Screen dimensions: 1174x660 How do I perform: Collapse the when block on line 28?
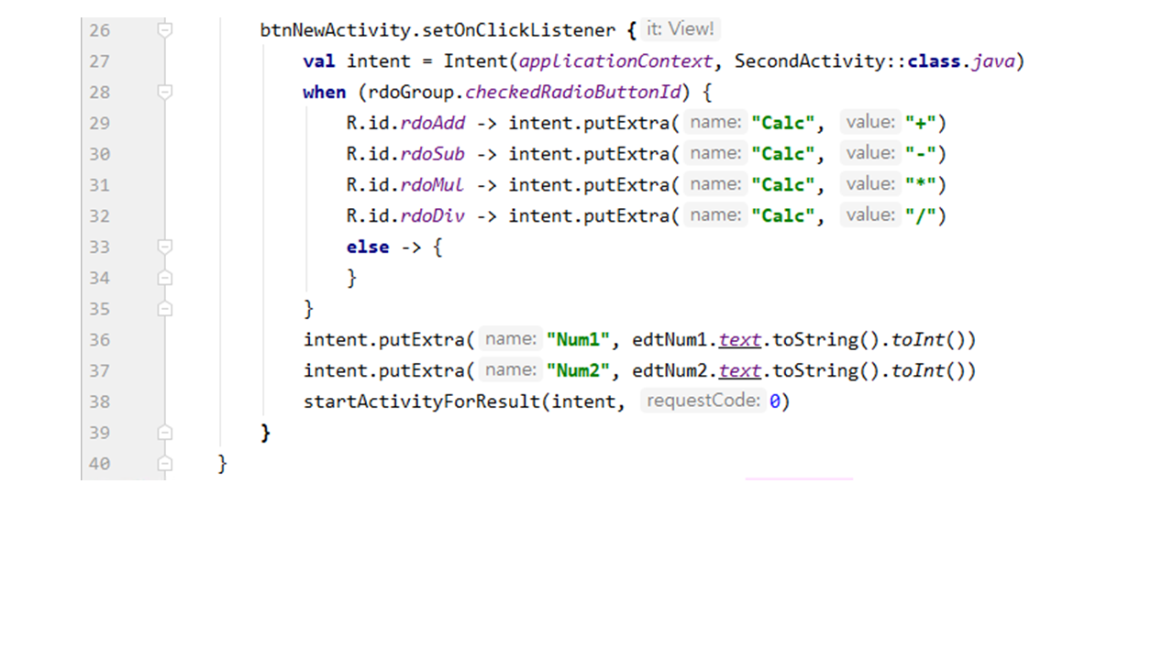pos(165,92)
